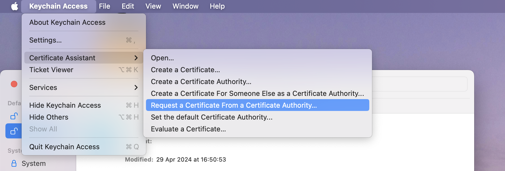Image resolution: width=505 pixels, height=171 pixels.
Task: Open the Window menu
Action: 185,6
